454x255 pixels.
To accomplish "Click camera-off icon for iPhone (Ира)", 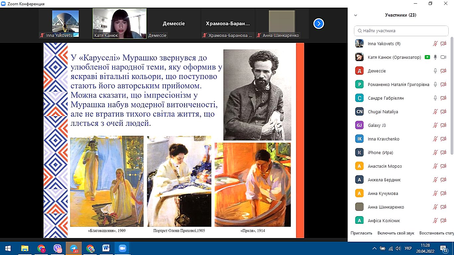I will [x=443, y=152].
